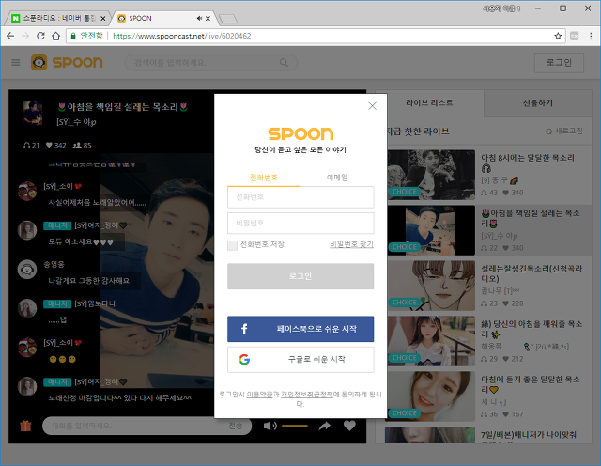The width and height of the screenshot is (601, 466).
Task: Click the header 로그인 button
Action: pos(560,63)
